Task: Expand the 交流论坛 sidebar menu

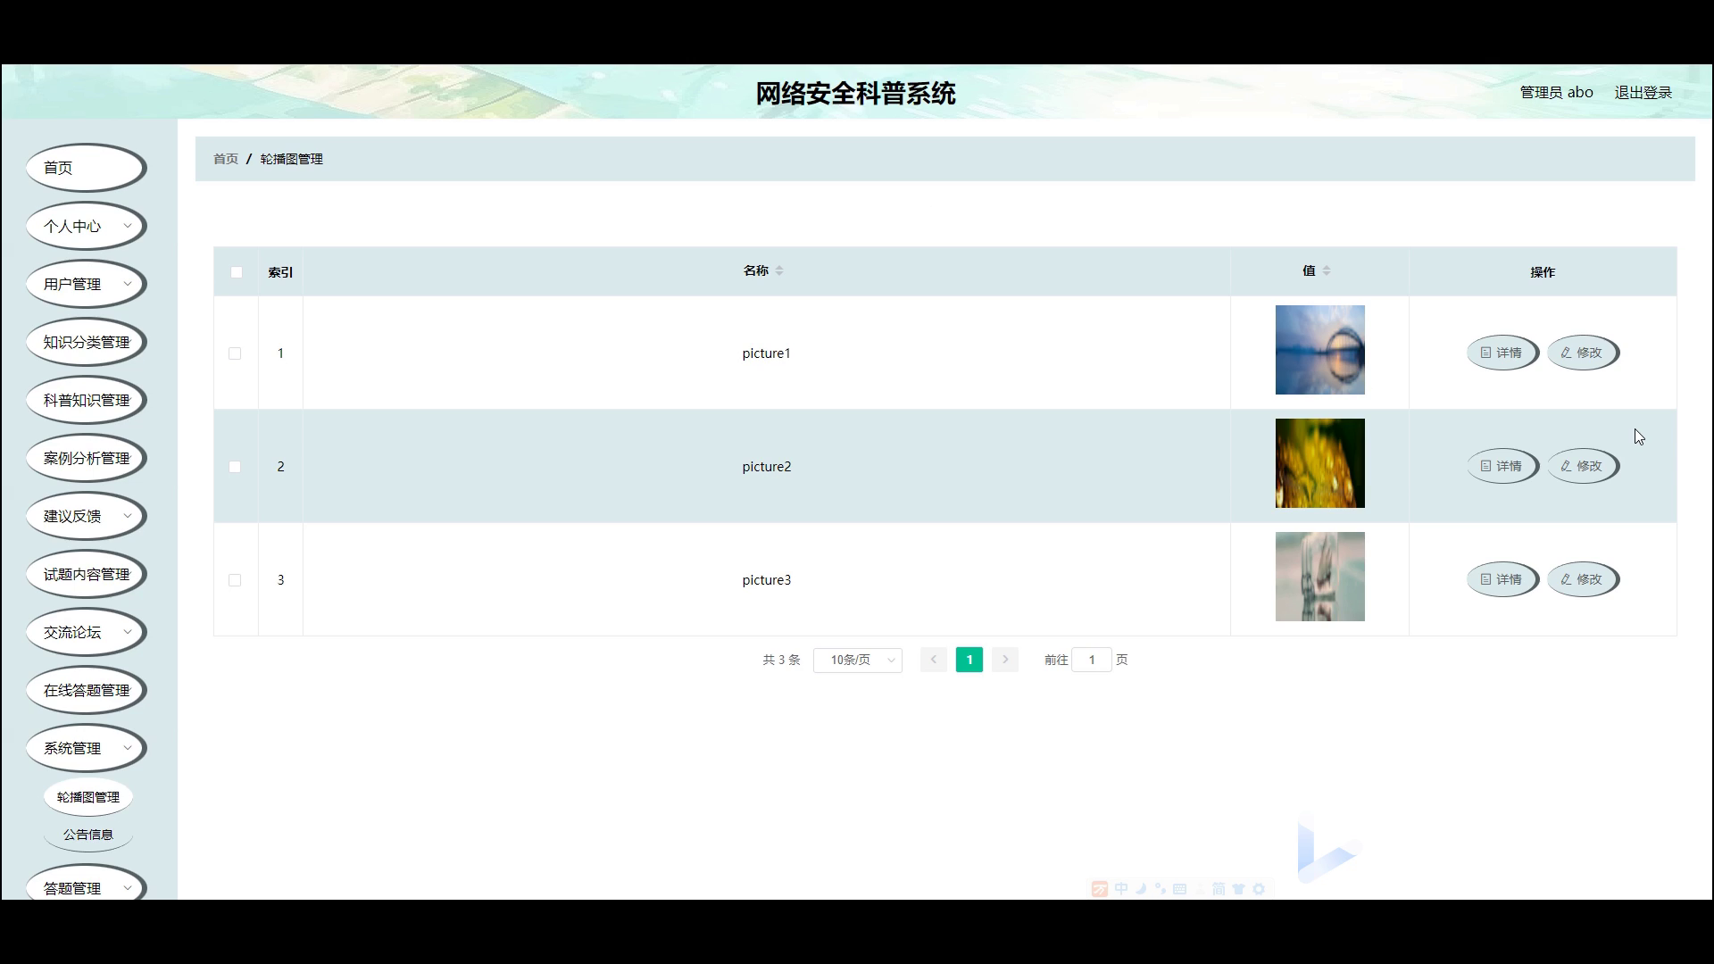Action: (x=87, y=632)
